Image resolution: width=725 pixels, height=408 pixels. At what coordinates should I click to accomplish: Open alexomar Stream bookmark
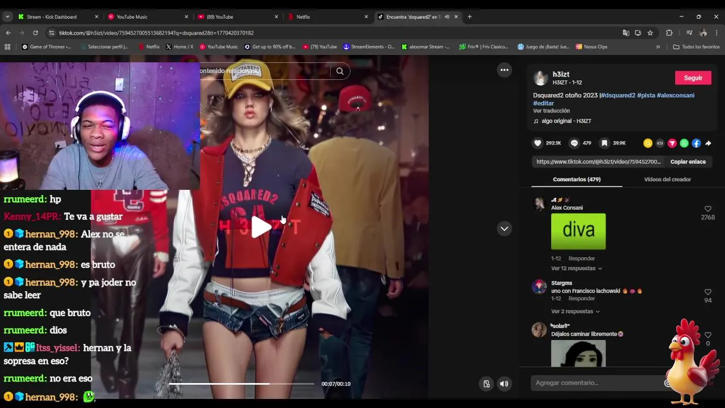(425, 47)
